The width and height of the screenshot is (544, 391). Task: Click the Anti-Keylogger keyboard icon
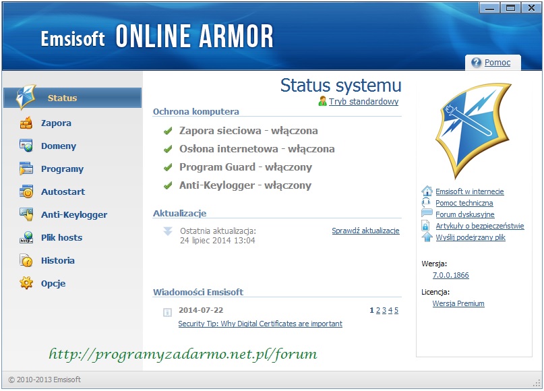(x=26, y=215)
